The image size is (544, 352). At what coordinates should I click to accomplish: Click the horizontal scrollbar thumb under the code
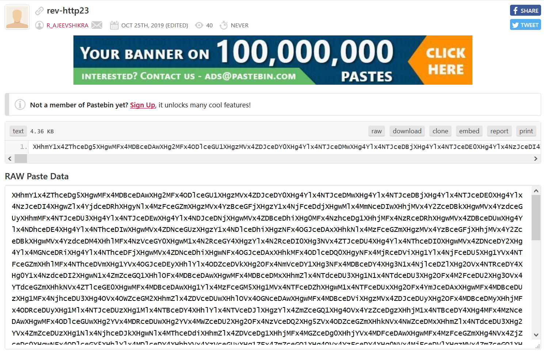click(x=21, y=158)
